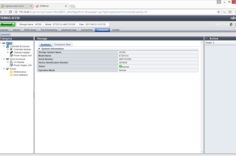
Task: Click the browser address bar URL
Action: pos(83,12)
